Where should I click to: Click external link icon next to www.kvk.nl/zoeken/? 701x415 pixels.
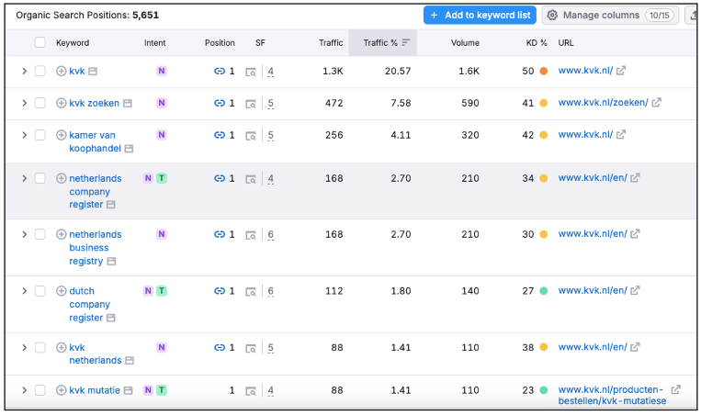point(656,103)
